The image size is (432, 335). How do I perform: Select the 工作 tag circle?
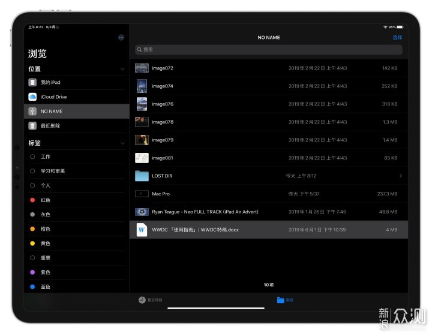pyautogui.click(x=32, y=157)
